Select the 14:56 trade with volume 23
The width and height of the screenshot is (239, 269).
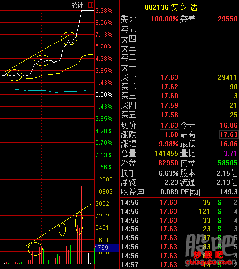179,229
